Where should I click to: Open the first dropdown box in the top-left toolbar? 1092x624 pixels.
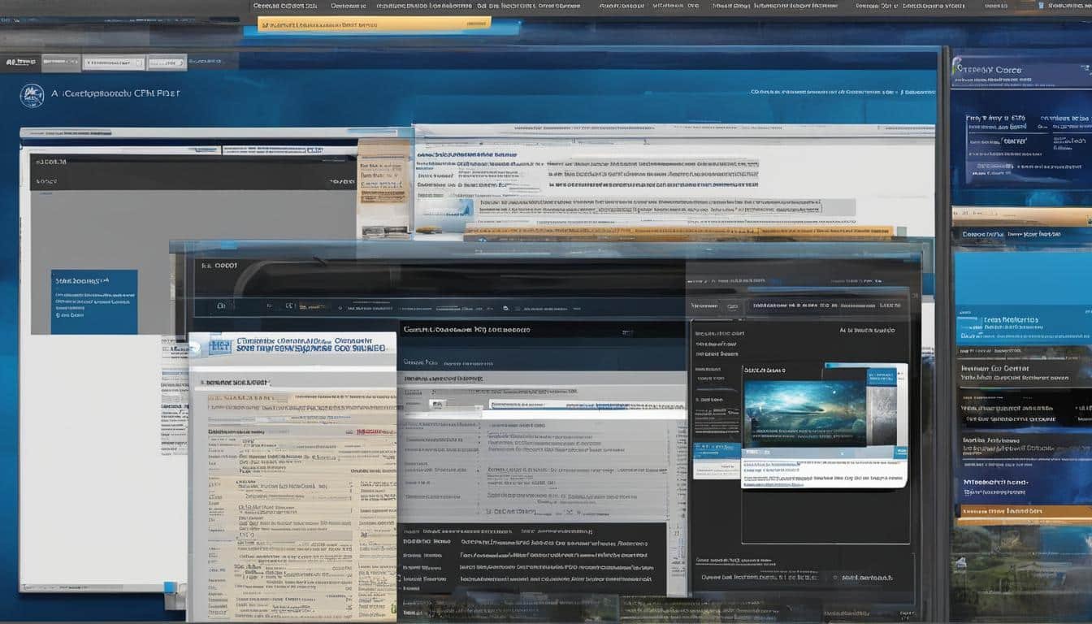(114, 63)
